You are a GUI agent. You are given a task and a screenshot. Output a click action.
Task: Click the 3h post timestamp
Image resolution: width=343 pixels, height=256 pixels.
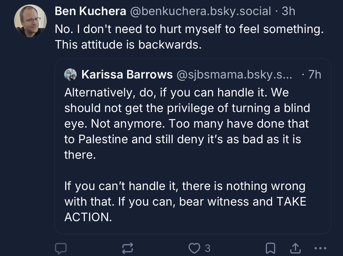(x=288, y=11)
